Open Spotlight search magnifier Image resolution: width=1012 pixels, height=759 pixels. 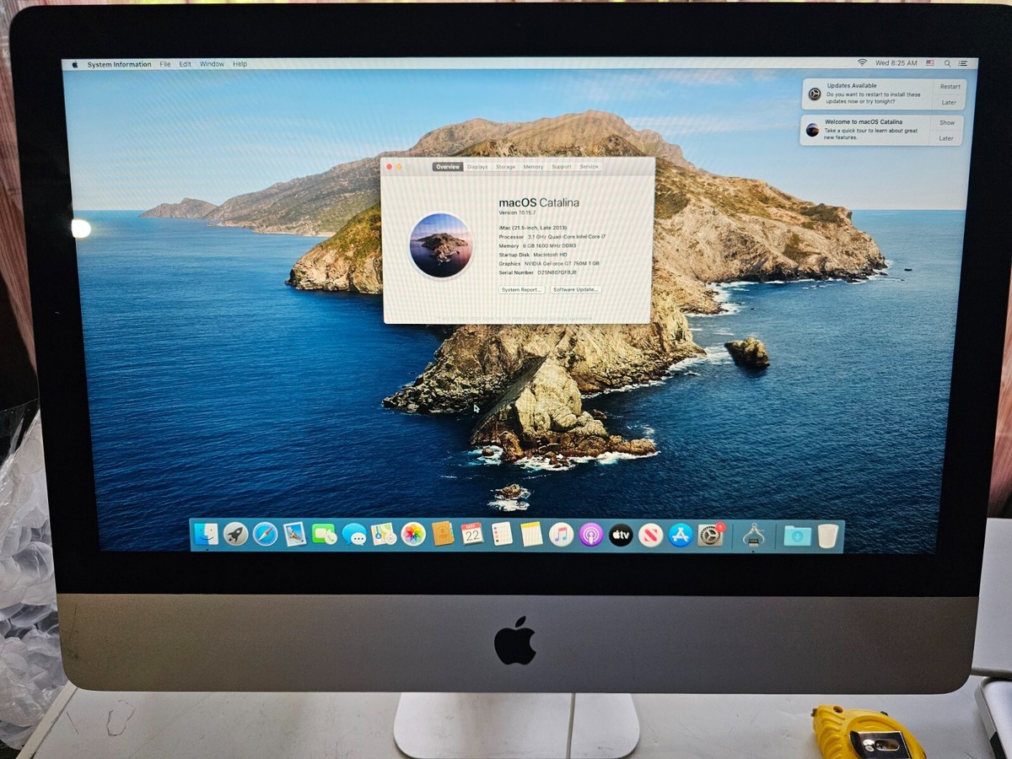coord(947,63)
